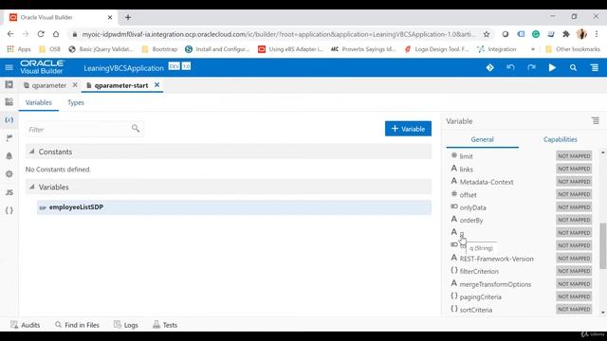Open the Visual Builder hamburger menu
Screen dimensions: 607x341
(x=9, y=67)
